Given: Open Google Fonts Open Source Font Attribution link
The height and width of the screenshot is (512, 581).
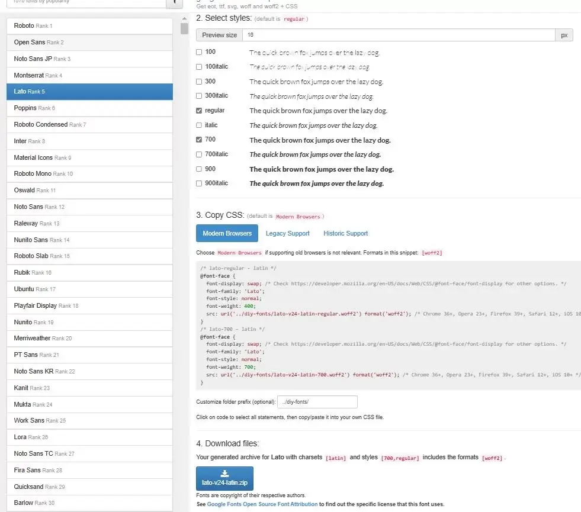Looking at the screenshot, I should [x=263, y=504].
